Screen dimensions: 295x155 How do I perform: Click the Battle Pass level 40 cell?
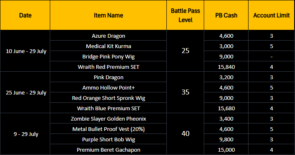point(185,133)
